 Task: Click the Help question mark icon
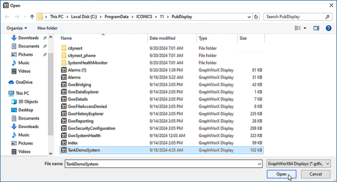pyautogui.click(x=328, y=28)
